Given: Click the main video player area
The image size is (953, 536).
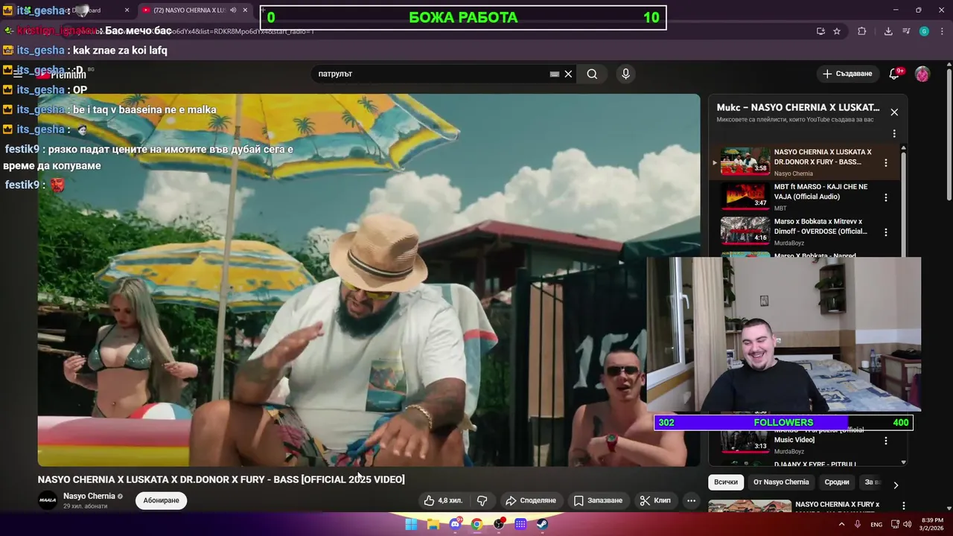Looking at the screenshot, I should [x=369, y=280].
